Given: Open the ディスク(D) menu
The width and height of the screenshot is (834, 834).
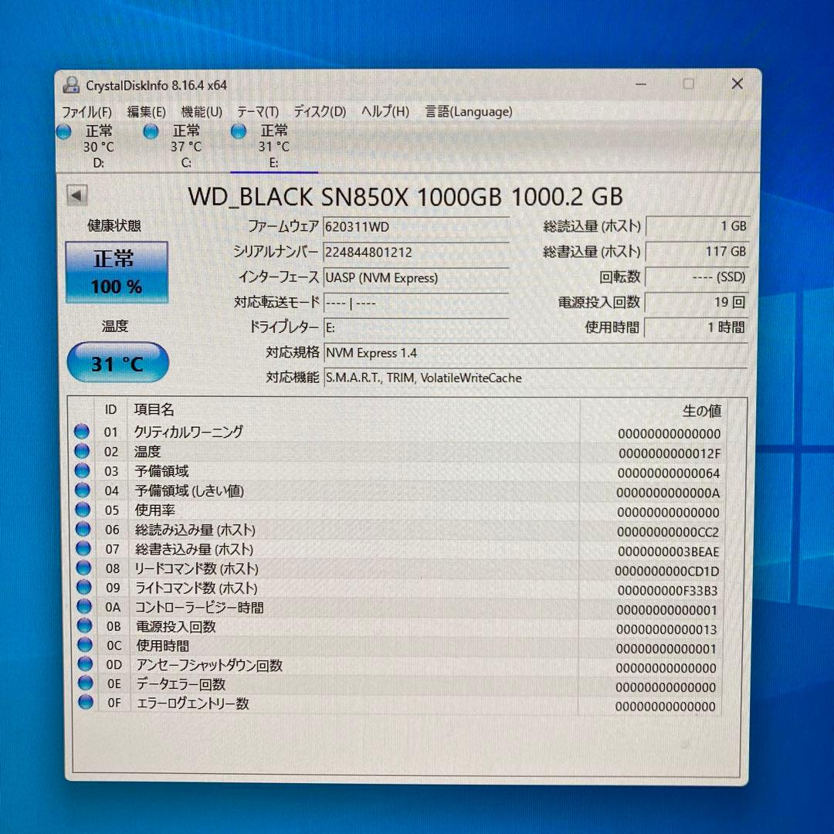Looking at the screenshot, I should [x=320, y=112].
